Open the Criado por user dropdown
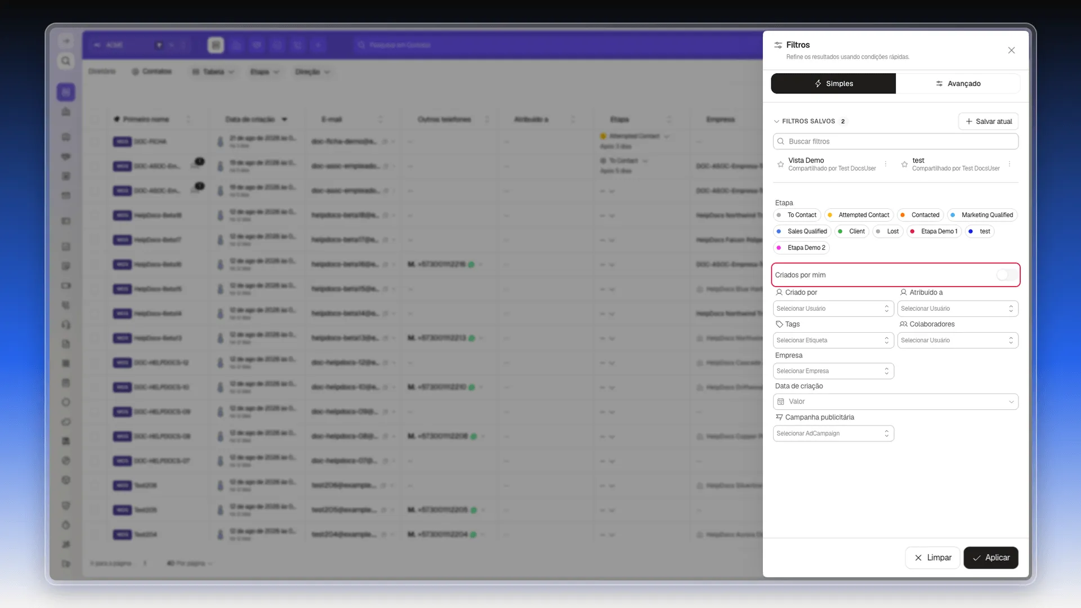Image resolution: width=1081 pixels, height=608 pixels. coord(833,309)
